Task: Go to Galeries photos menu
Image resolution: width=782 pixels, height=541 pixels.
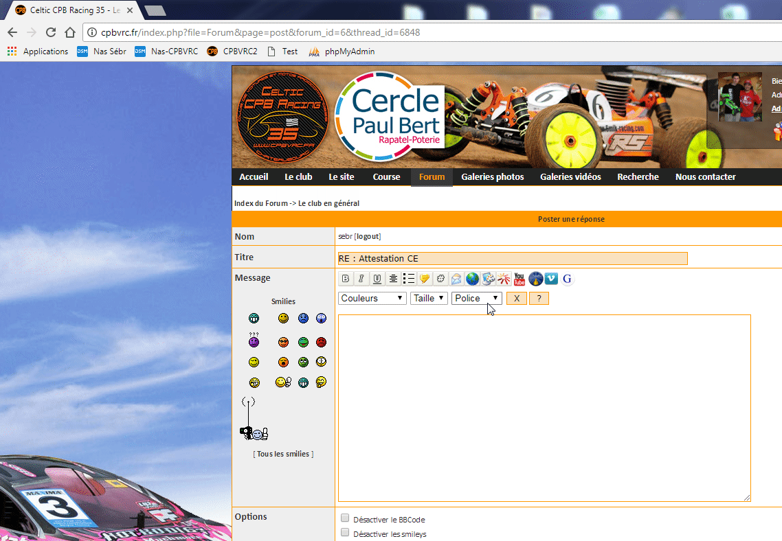Action: pos(492,177)
